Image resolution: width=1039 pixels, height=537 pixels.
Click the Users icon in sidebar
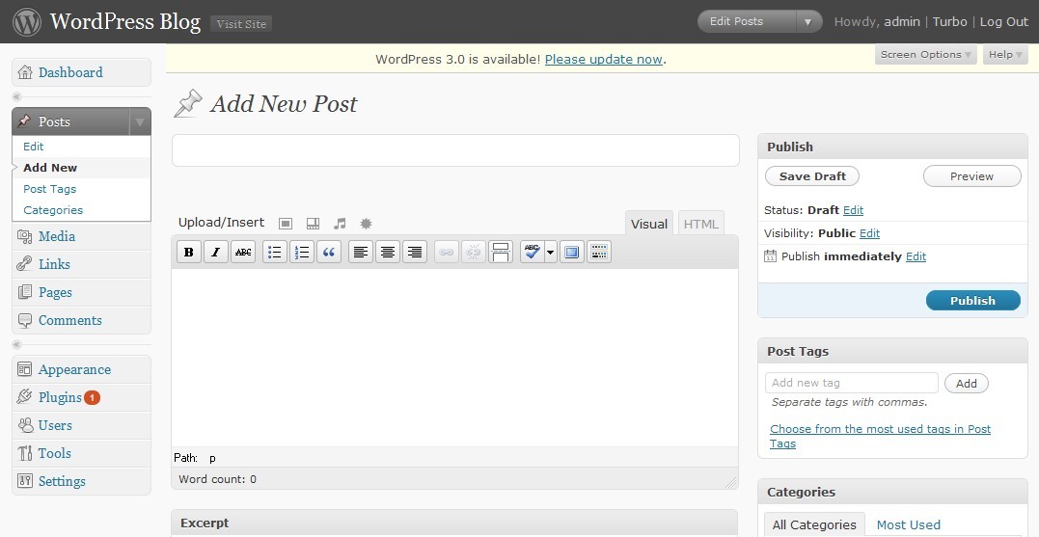(x=24, y=425)
